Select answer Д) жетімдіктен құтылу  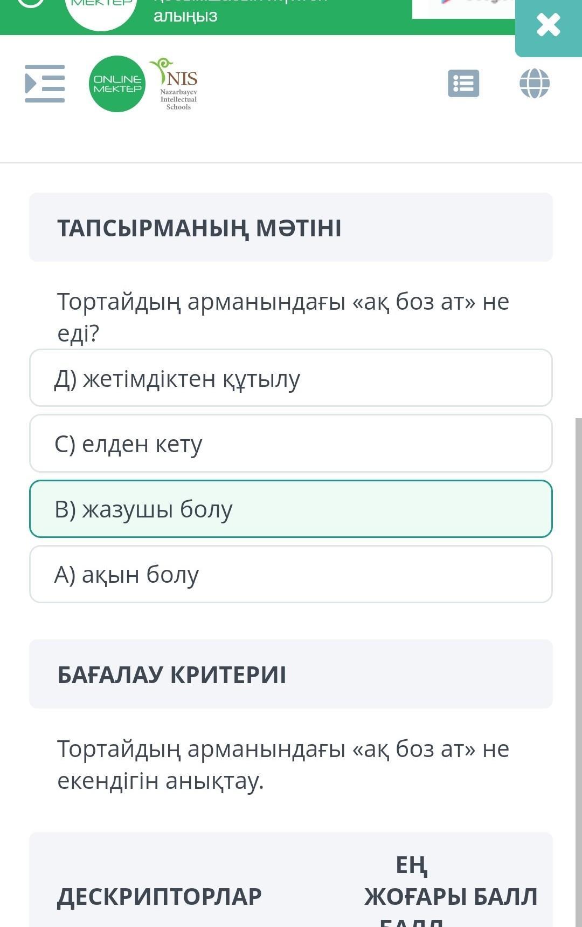(291, 378)
